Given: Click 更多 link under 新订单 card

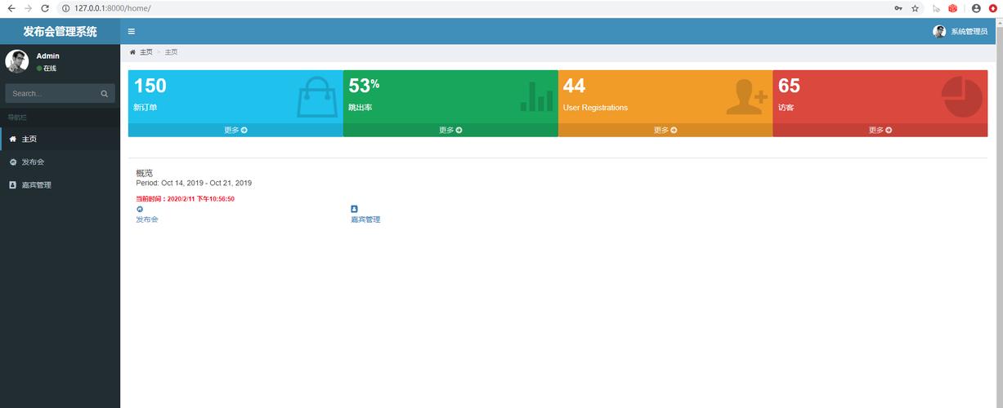Looking at the screenshot, I should click(235, 130).
